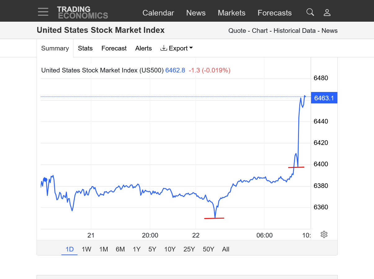This screenshot has width=374, height=279.
Task: Click the Quote link
Action: coord(237,31)
